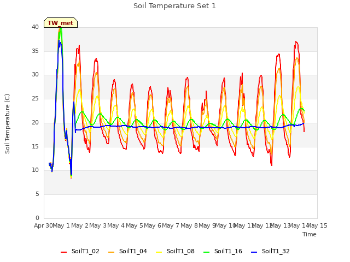The height and width of the screenshot is (262, 350).
Task: Click the TW_met annotation label
Action: coord(61,23)
